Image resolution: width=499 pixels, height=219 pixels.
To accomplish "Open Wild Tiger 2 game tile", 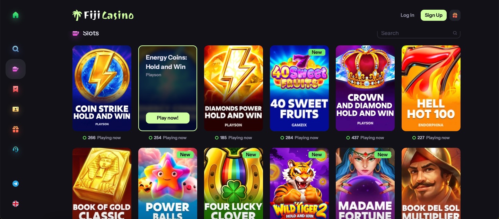I will point(299,183).
